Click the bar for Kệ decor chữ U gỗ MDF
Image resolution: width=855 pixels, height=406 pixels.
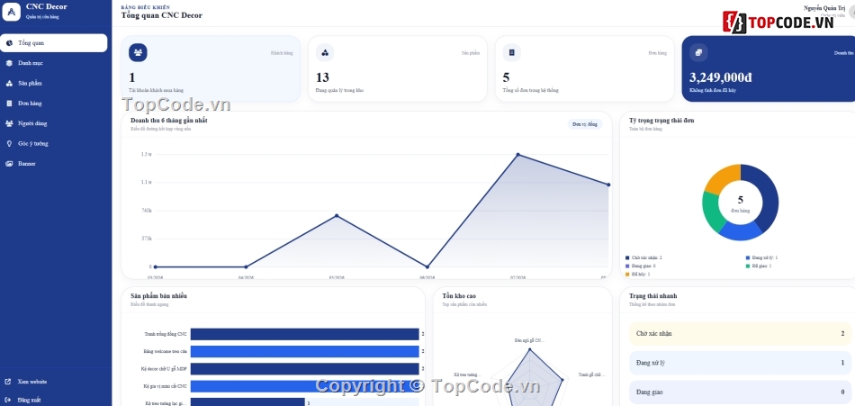pos(304,369)
